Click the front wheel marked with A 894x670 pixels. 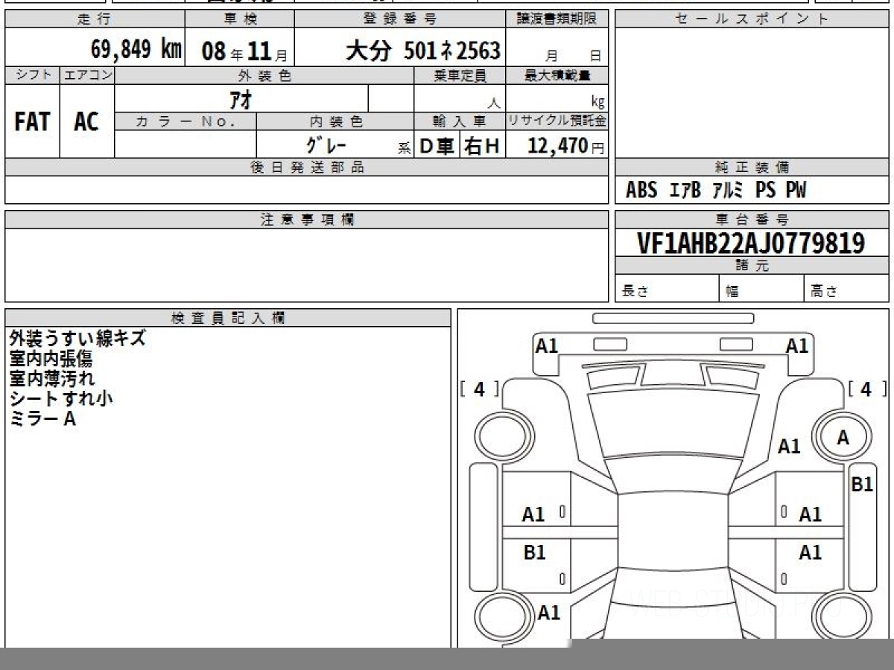point(843,438)
